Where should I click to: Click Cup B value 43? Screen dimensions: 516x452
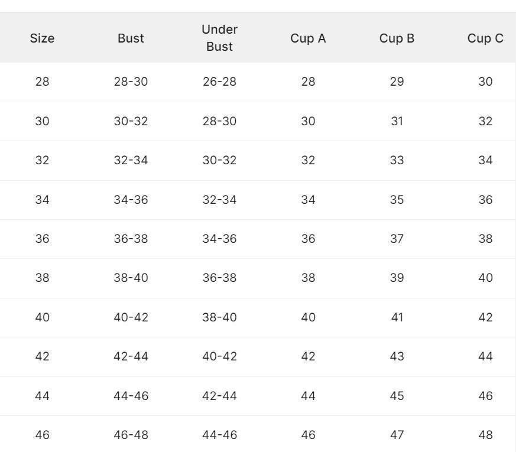point(397,356)
